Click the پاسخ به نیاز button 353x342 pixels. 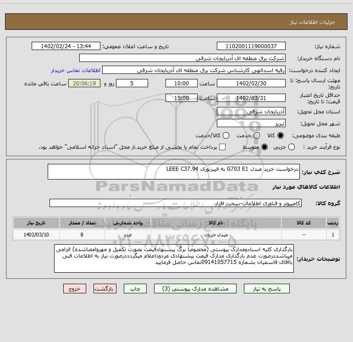[267, 289]
